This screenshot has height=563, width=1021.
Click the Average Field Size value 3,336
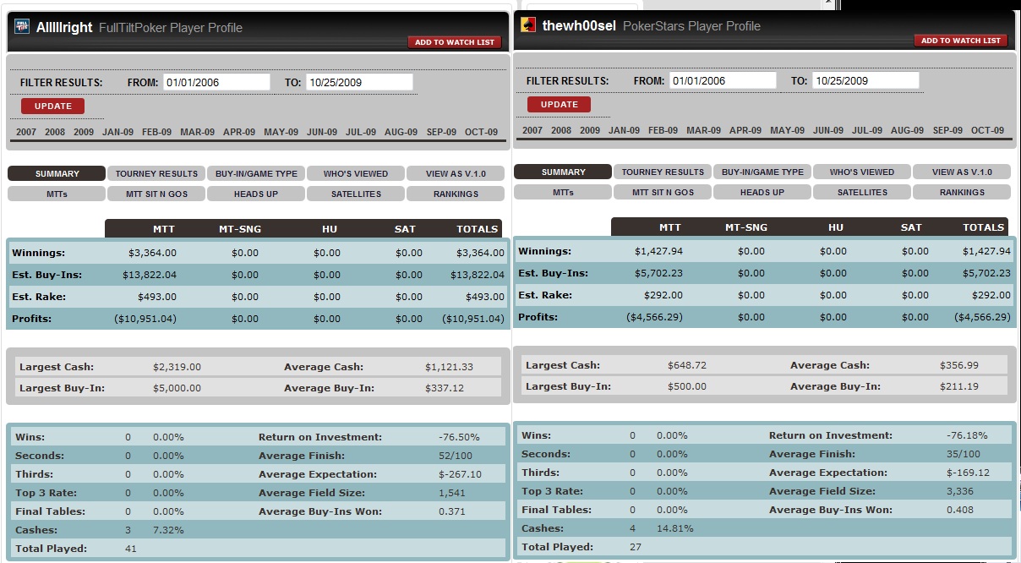coord(960,491)
